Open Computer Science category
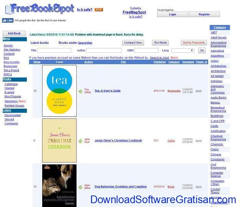 pos(217,174)
